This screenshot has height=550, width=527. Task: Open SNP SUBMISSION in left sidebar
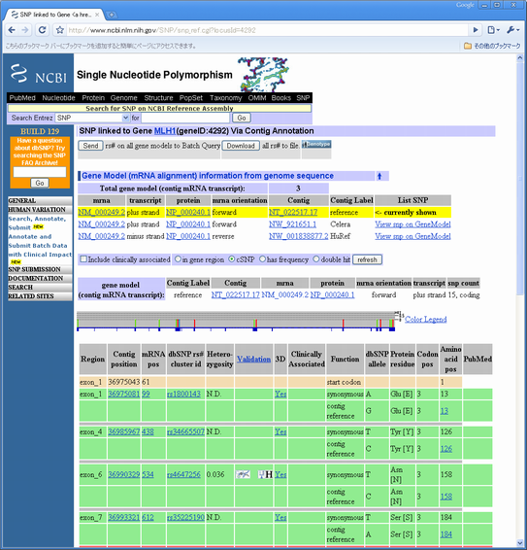coord(40,269)
